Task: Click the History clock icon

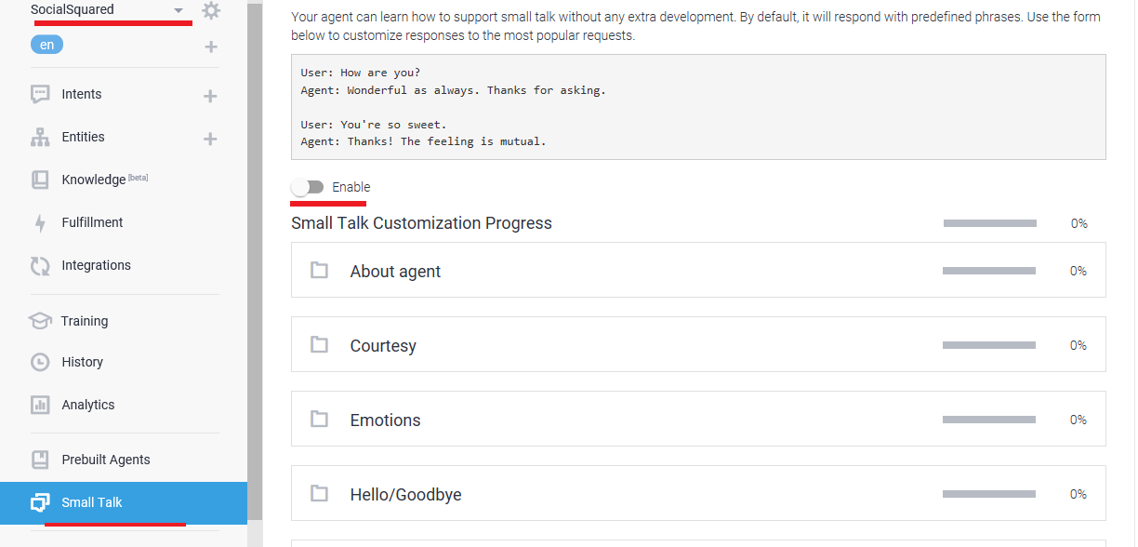Action: tap(40, 362)
